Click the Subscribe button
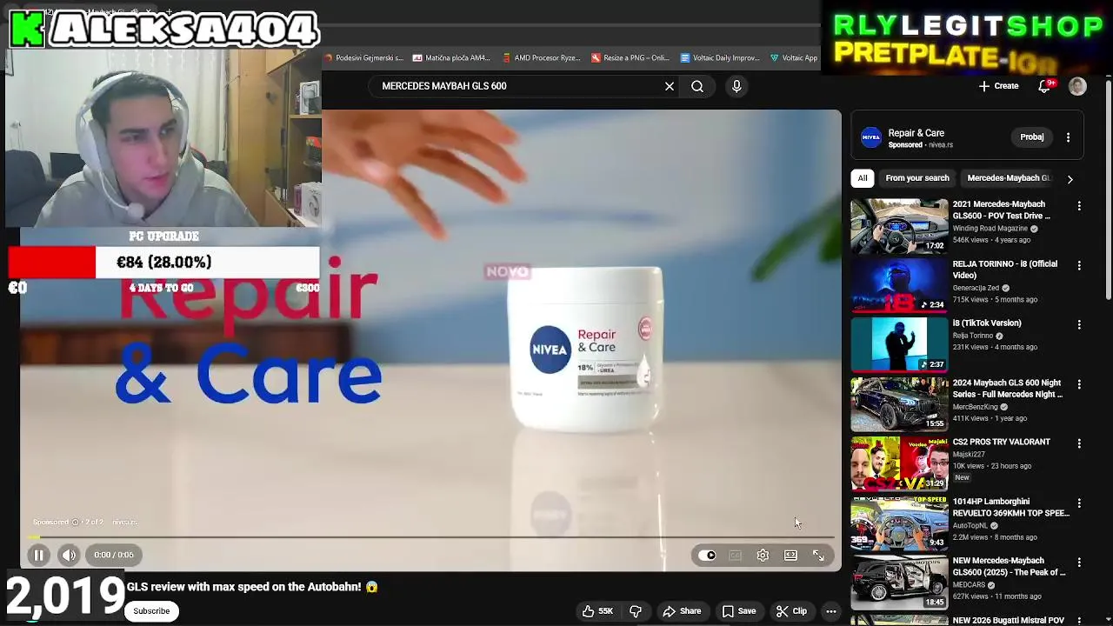Image resolution: width=1113 pixels, height=626 pixels. (x=151, y=611)
